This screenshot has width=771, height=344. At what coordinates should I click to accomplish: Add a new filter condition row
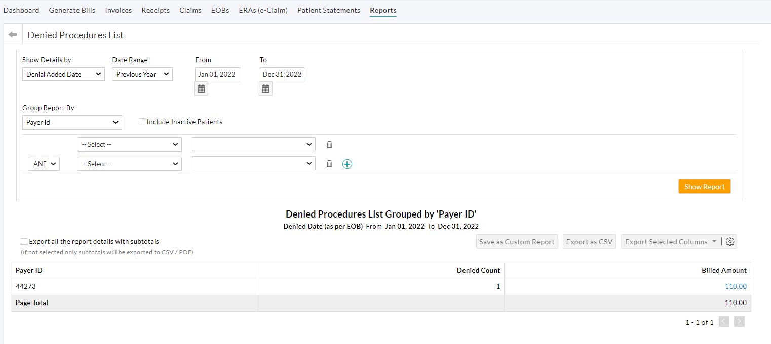click(x=347, y=164)
